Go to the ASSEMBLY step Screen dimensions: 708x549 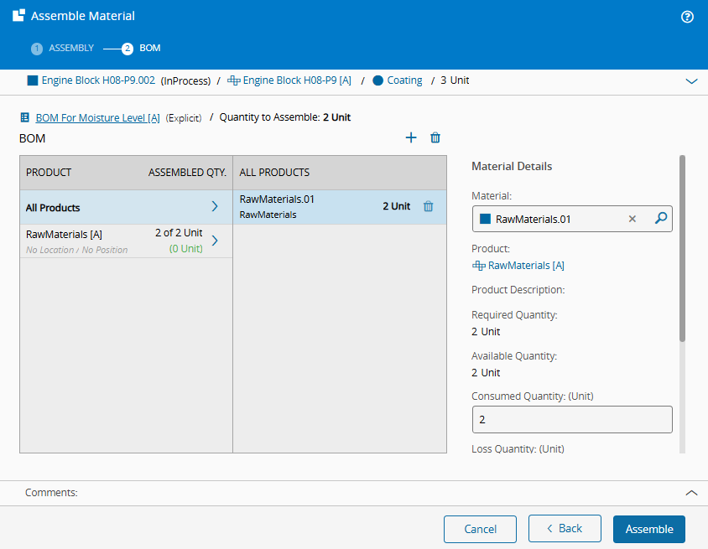click(63, 49)
